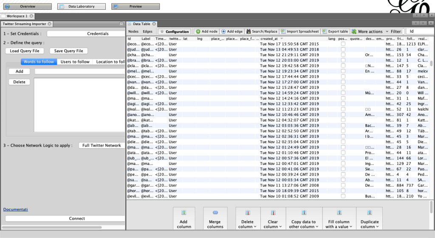435x238 pixels.
Task: Close the Data Table tab
Action: [x=154, y=24]
